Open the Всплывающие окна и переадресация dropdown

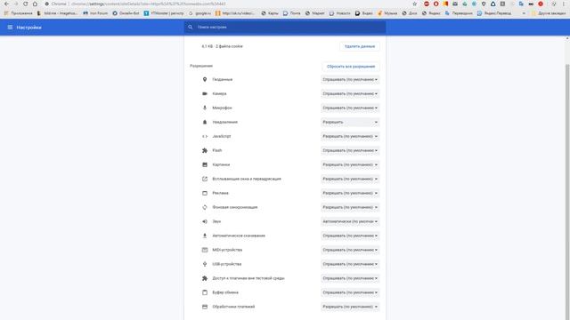pyautogui.click(x=350, y=179)
